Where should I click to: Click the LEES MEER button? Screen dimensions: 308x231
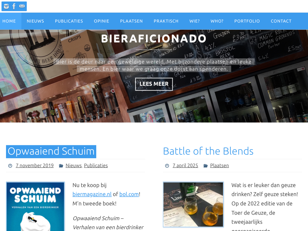click(154, 84)
